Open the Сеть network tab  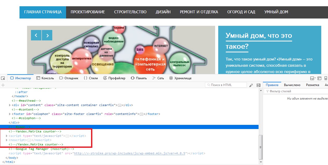coord(158,78)
